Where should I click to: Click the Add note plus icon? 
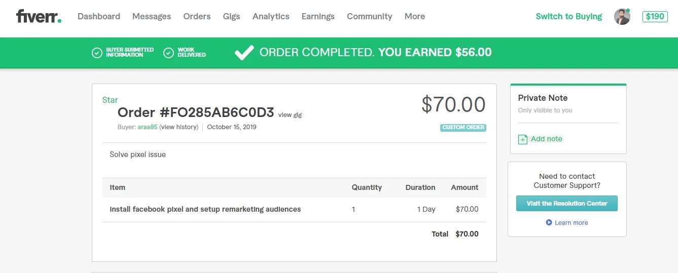(x=523, y=139)
